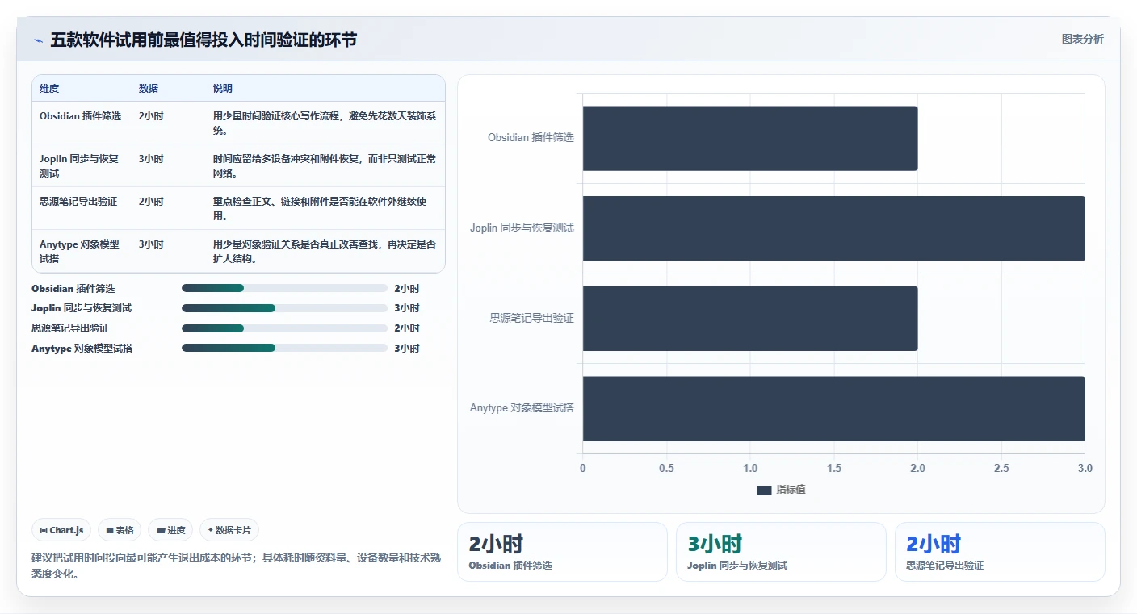Click the 维度 column header
This screenshot has width=1137, height=614.
coord(49,89)
